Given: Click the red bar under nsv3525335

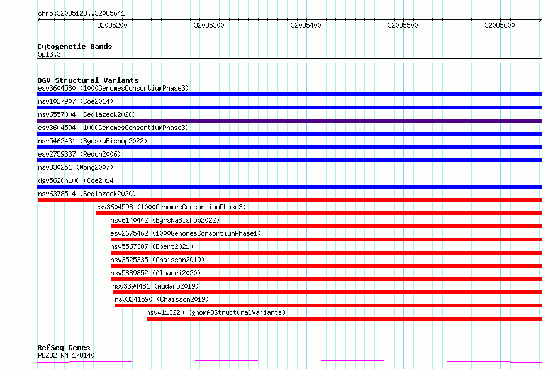Looking at the screenshot, I should click(x=327, y=266).
